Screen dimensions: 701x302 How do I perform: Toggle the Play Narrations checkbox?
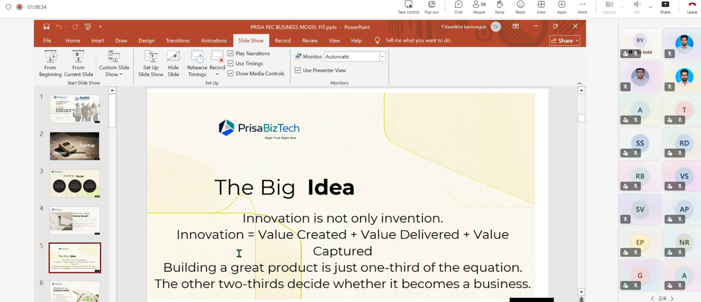pos(231,53)
